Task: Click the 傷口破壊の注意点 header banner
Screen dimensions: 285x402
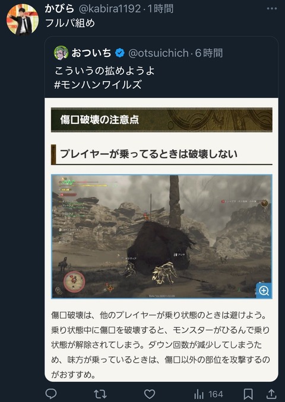Action: pyautogui.click(x=161, y=120)
